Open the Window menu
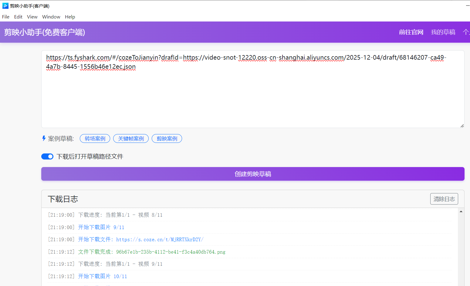470x286 pixels. tap(51, 17)
